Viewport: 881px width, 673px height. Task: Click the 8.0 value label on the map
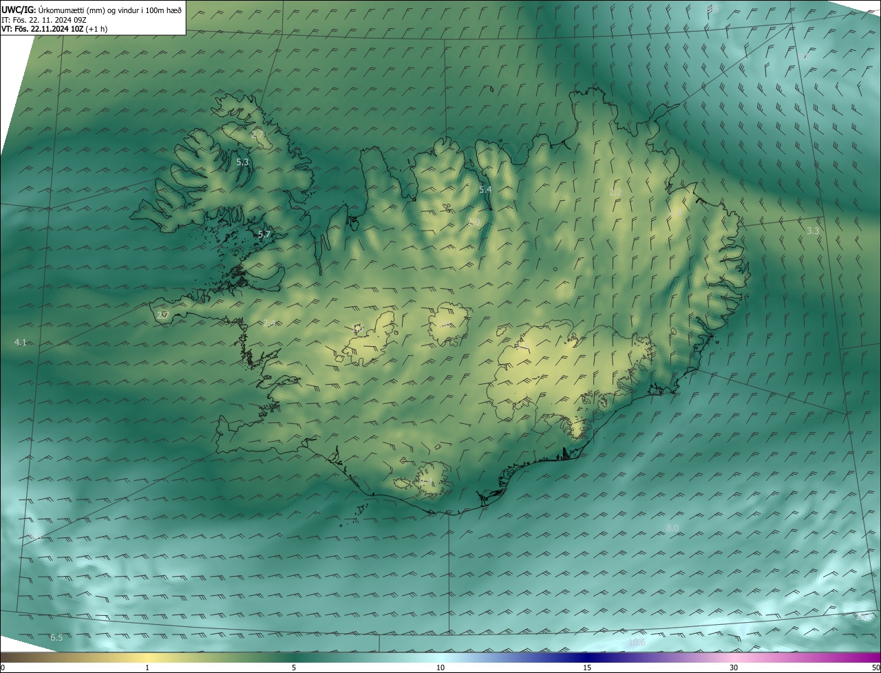click(672, 528)
